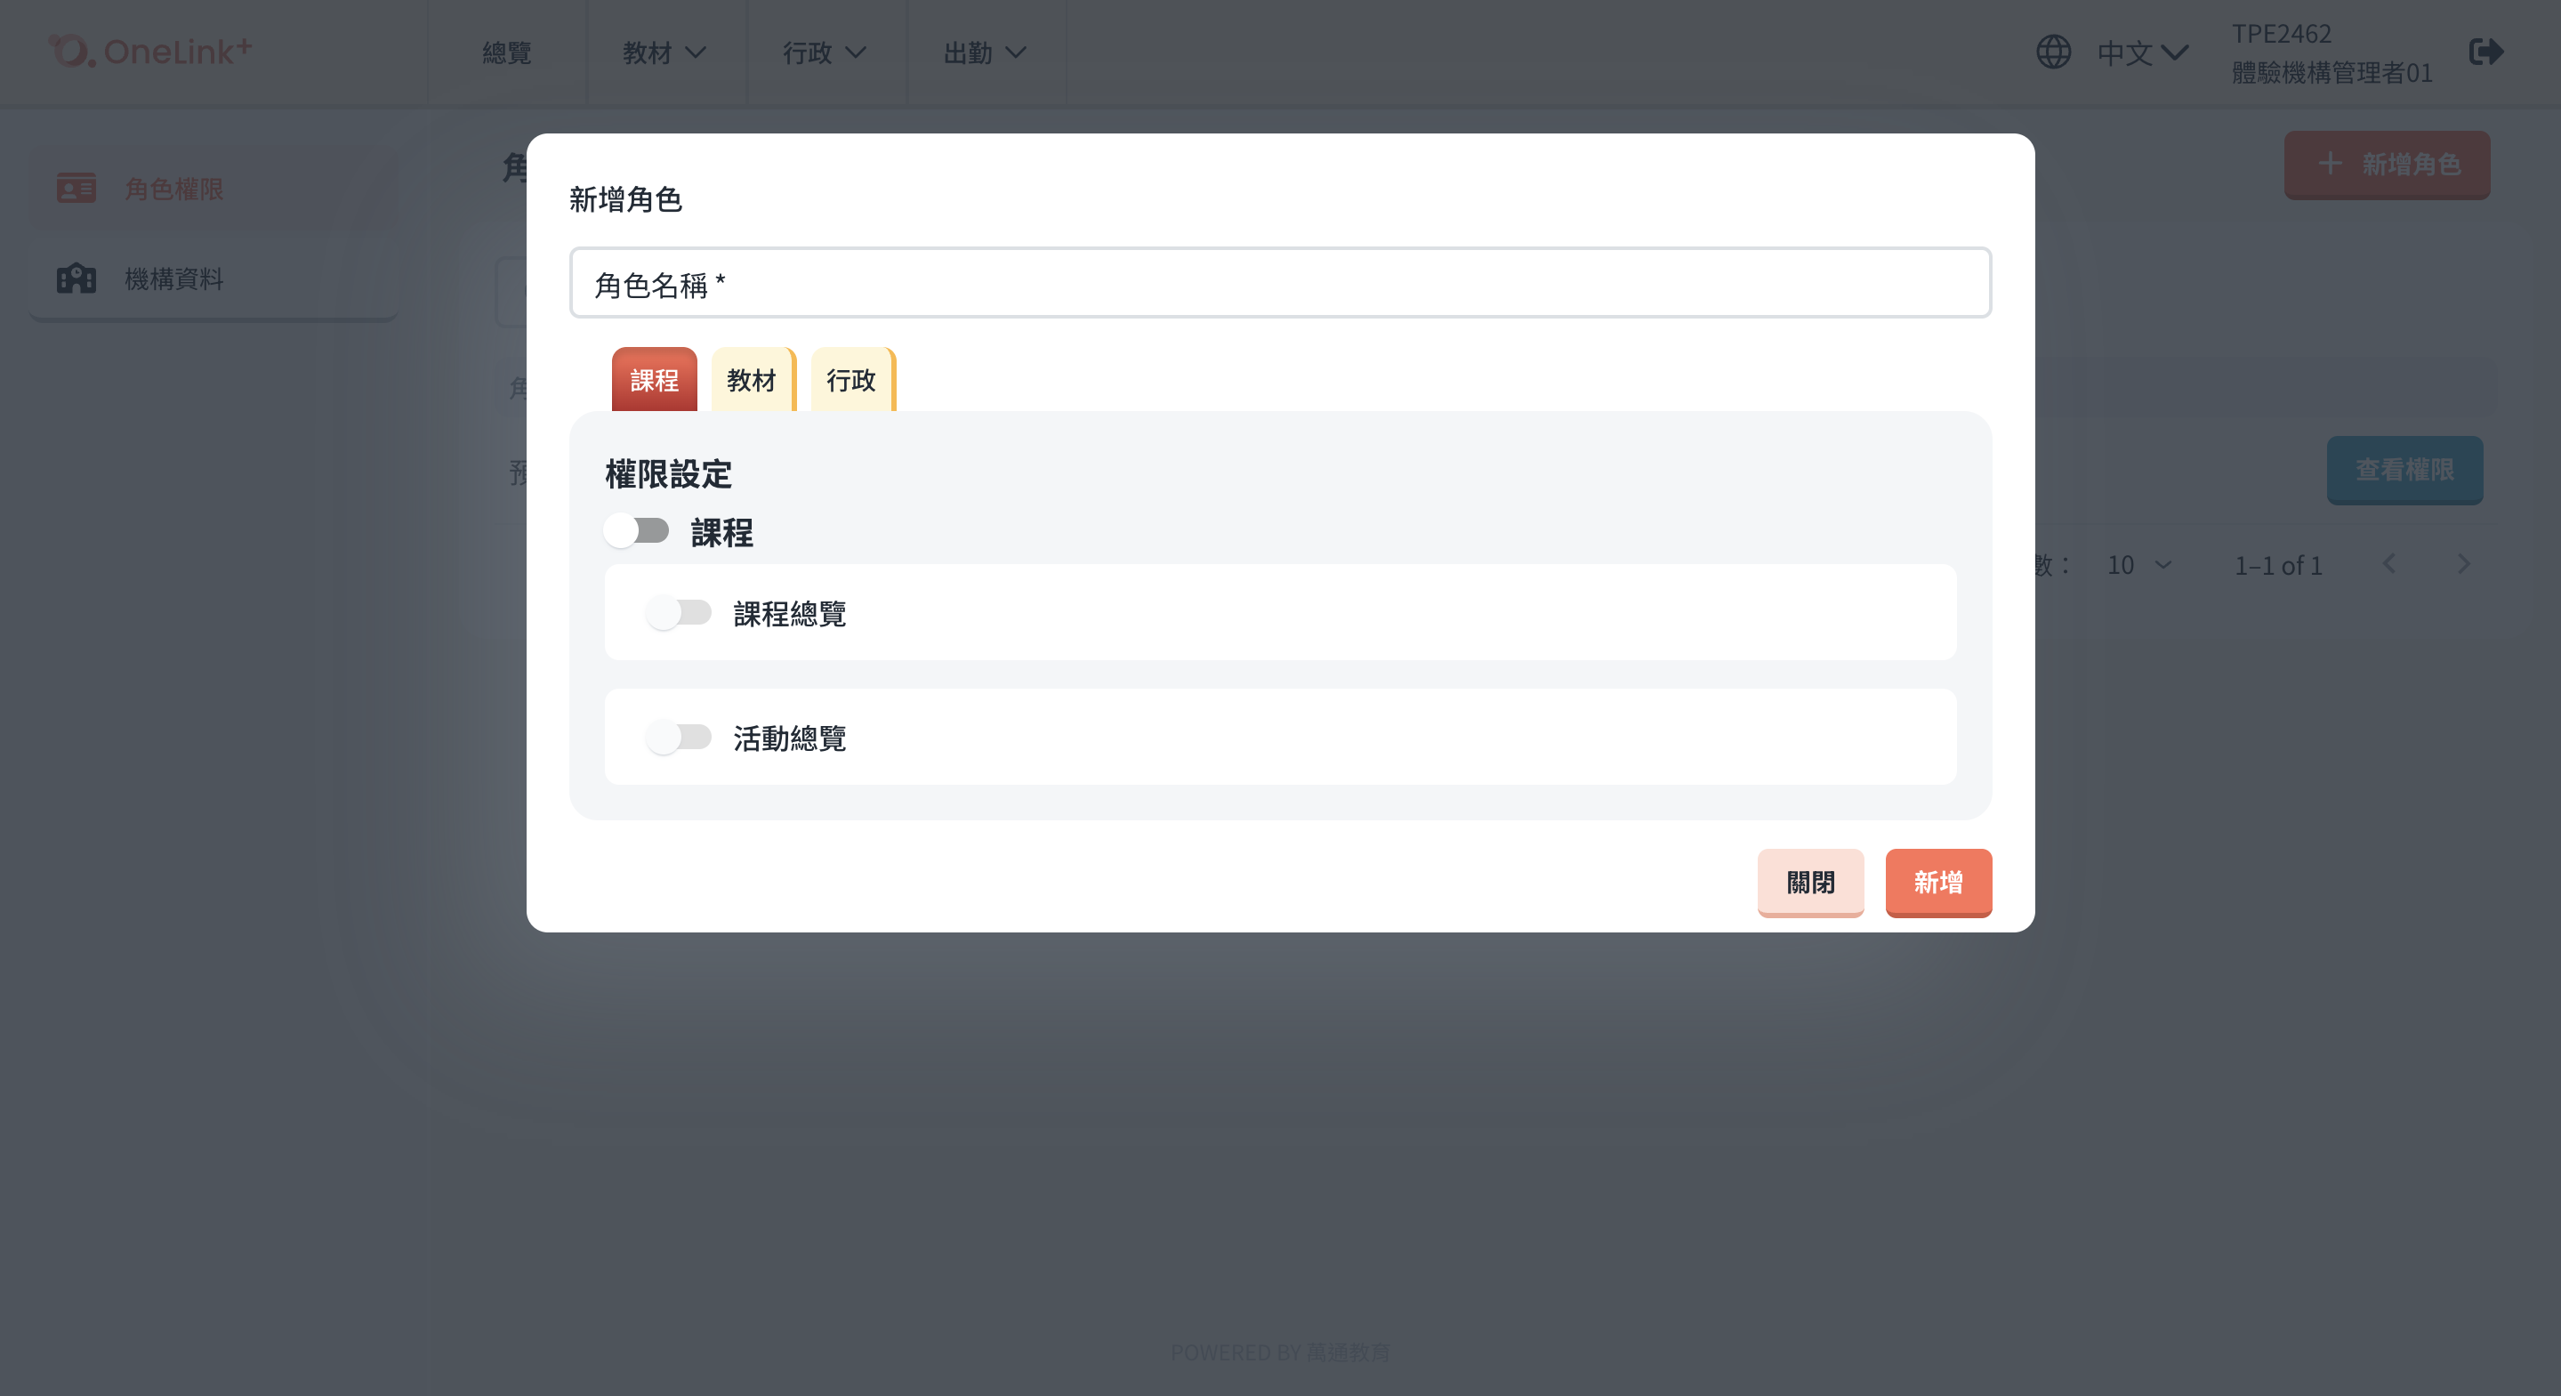This screenshot has height=1396, width=2561.
Task: Click the 體驗機構管理者01 username text
Action: click(2331, 73)
